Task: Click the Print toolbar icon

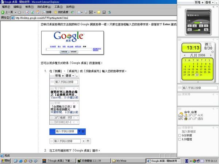Action: tap(86, 12)
